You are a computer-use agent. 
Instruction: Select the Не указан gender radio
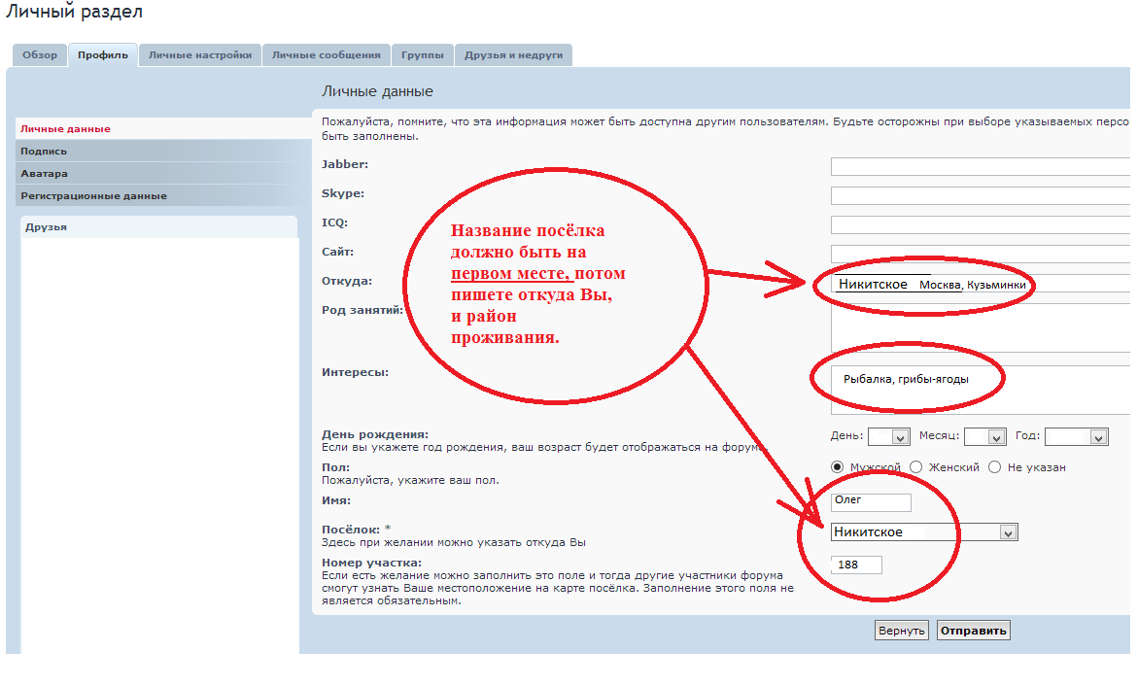994,467
